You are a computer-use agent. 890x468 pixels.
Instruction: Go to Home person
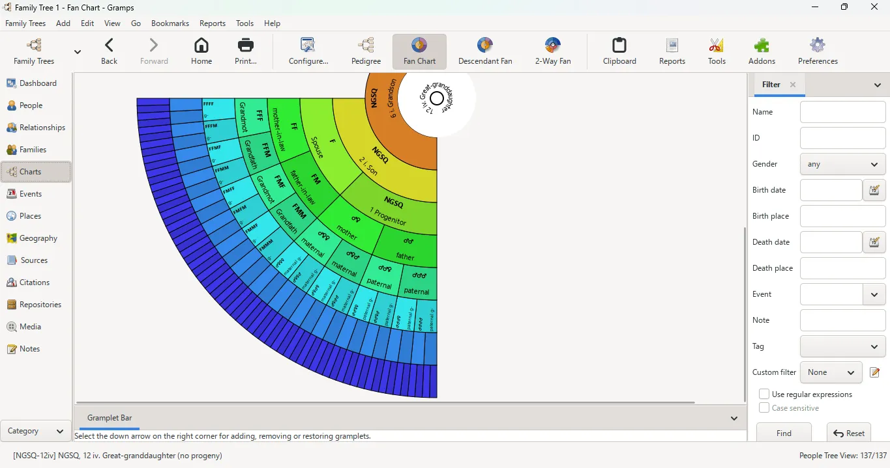201,51
